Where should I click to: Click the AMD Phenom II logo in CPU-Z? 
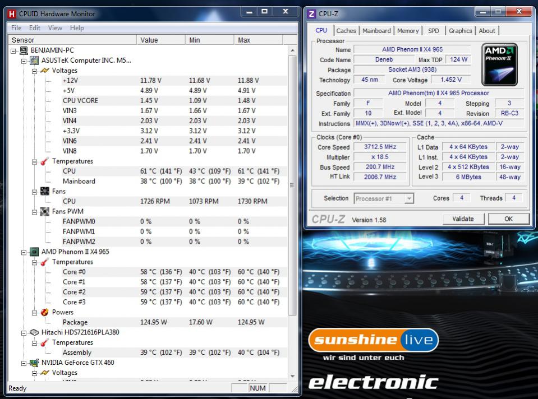click(x=499, y=64)
